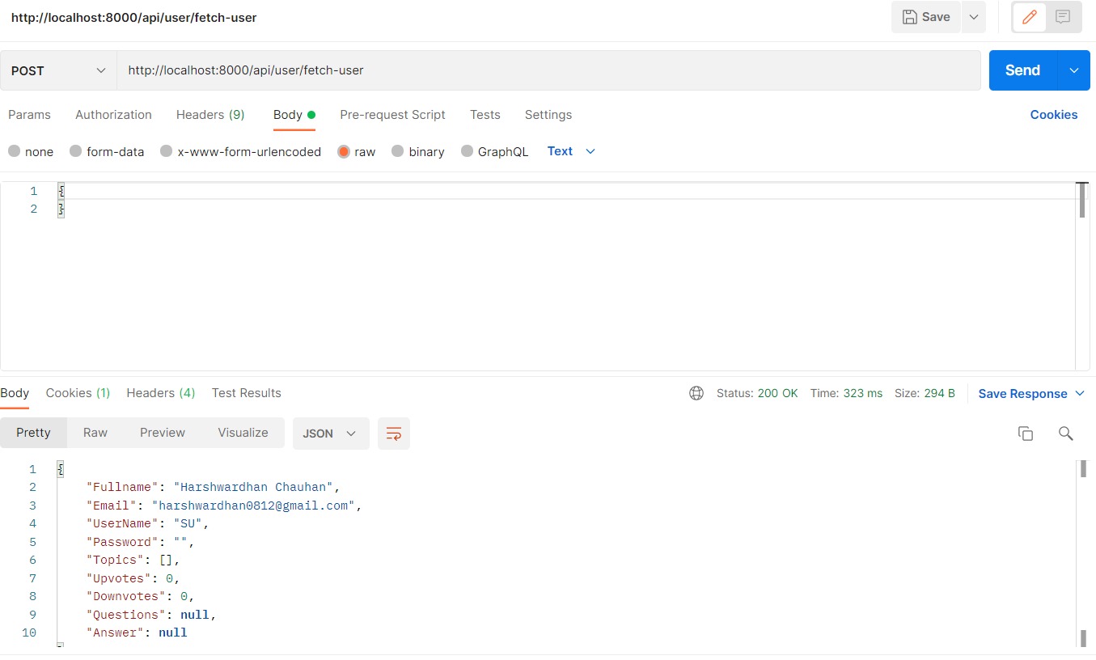Open the POST method dropdown
The image size is (1096, 660).
tap(57, 70)
